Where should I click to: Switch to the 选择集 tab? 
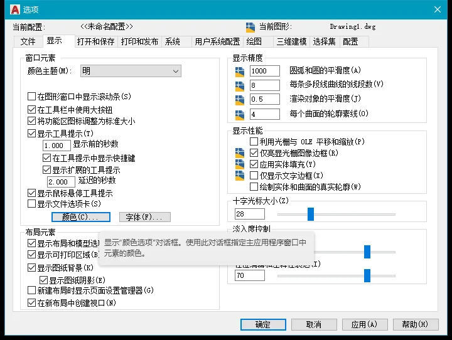click(325, 41)
